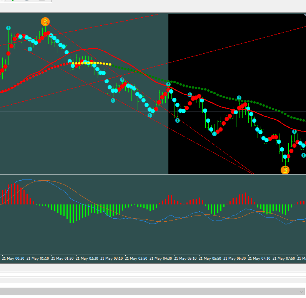Select the orange 3 marker at the chart low

click(285, 170)
